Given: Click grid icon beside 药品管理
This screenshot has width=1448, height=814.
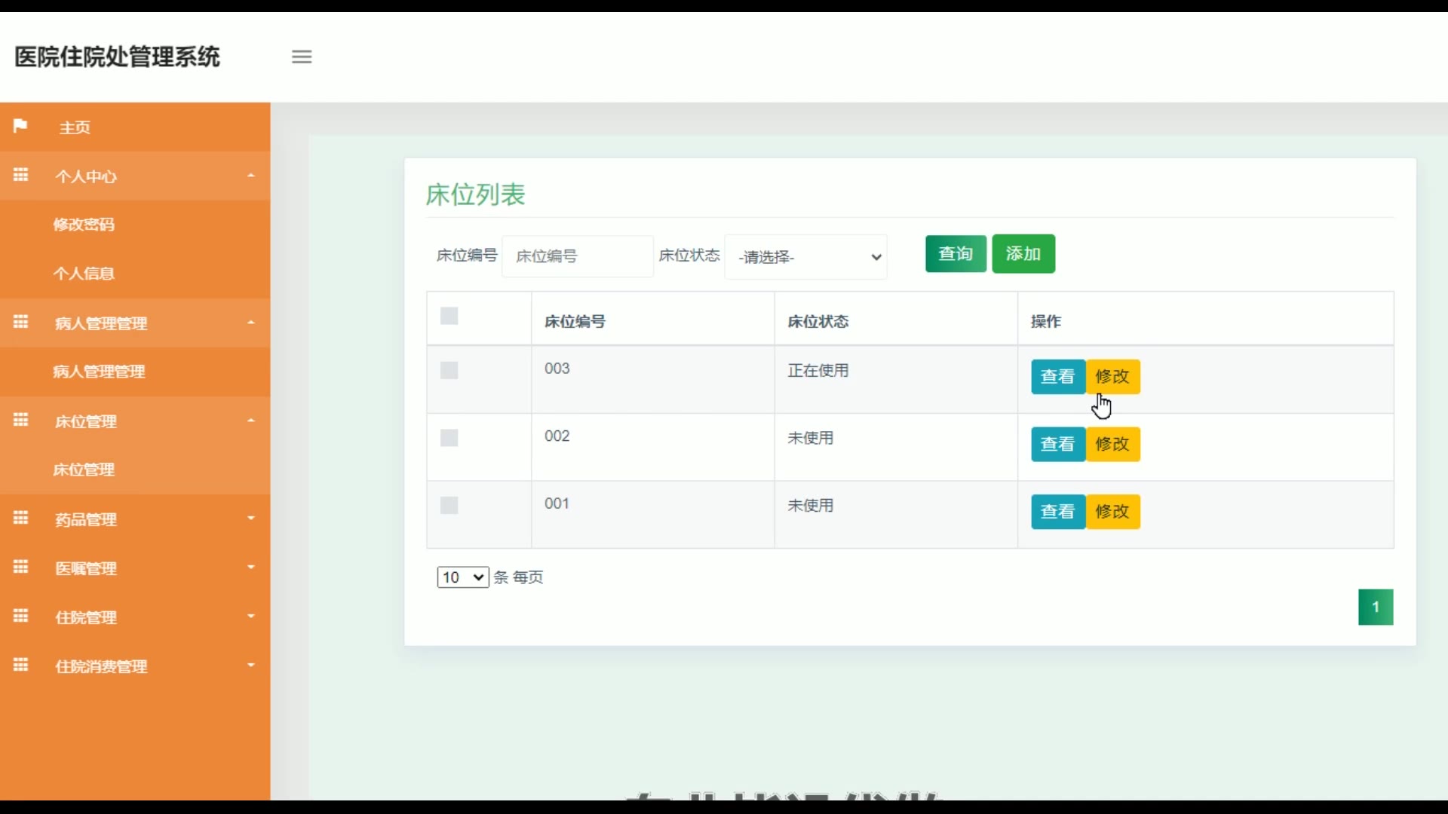Looking at the screenshot, I should (x=20, y=518).
